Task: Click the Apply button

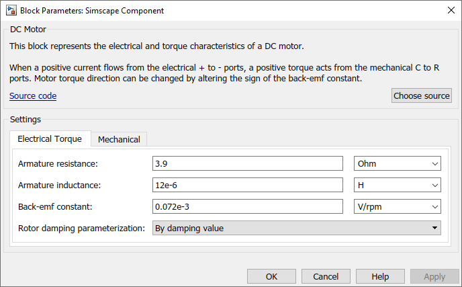Action: 434,276
